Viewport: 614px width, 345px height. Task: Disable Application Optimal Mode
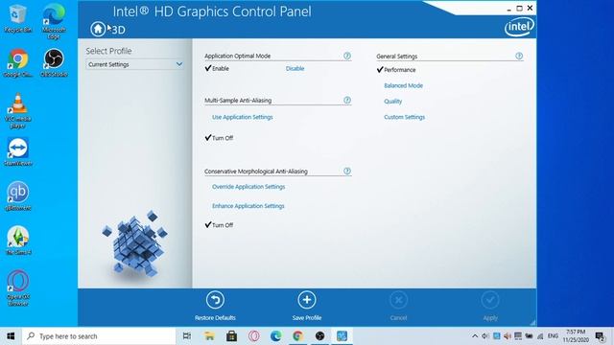click(x=295, y=68)
